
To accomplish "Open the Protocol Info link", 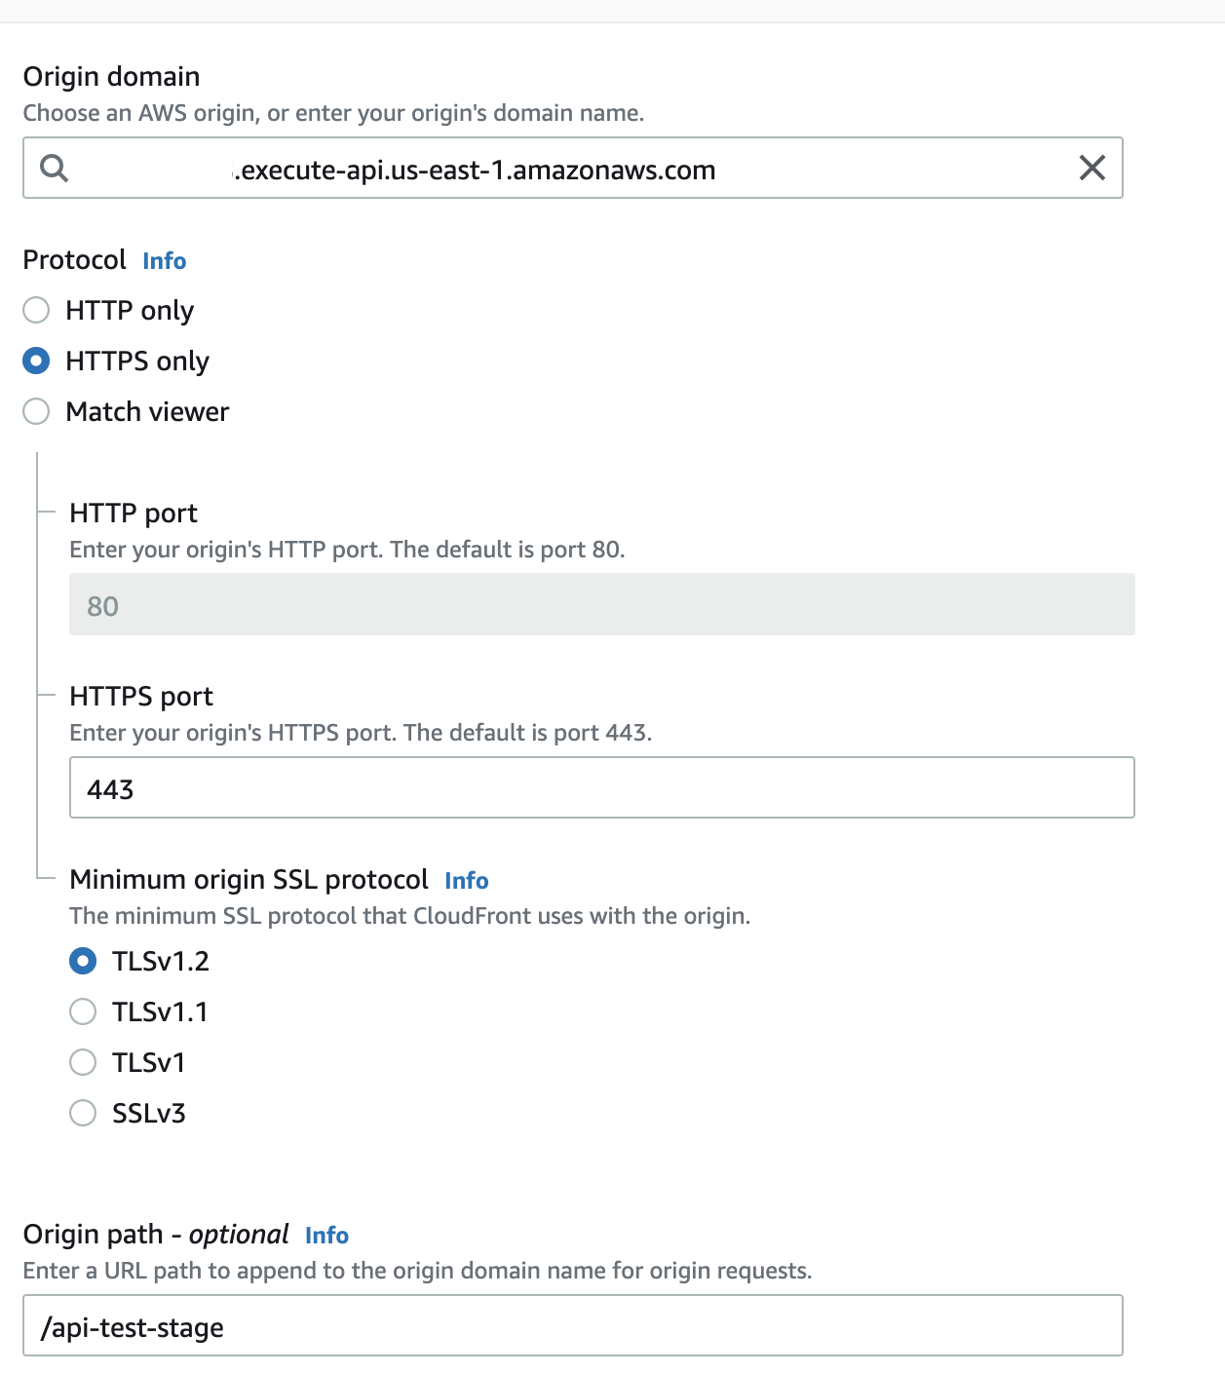I will [x=163, y=260].
